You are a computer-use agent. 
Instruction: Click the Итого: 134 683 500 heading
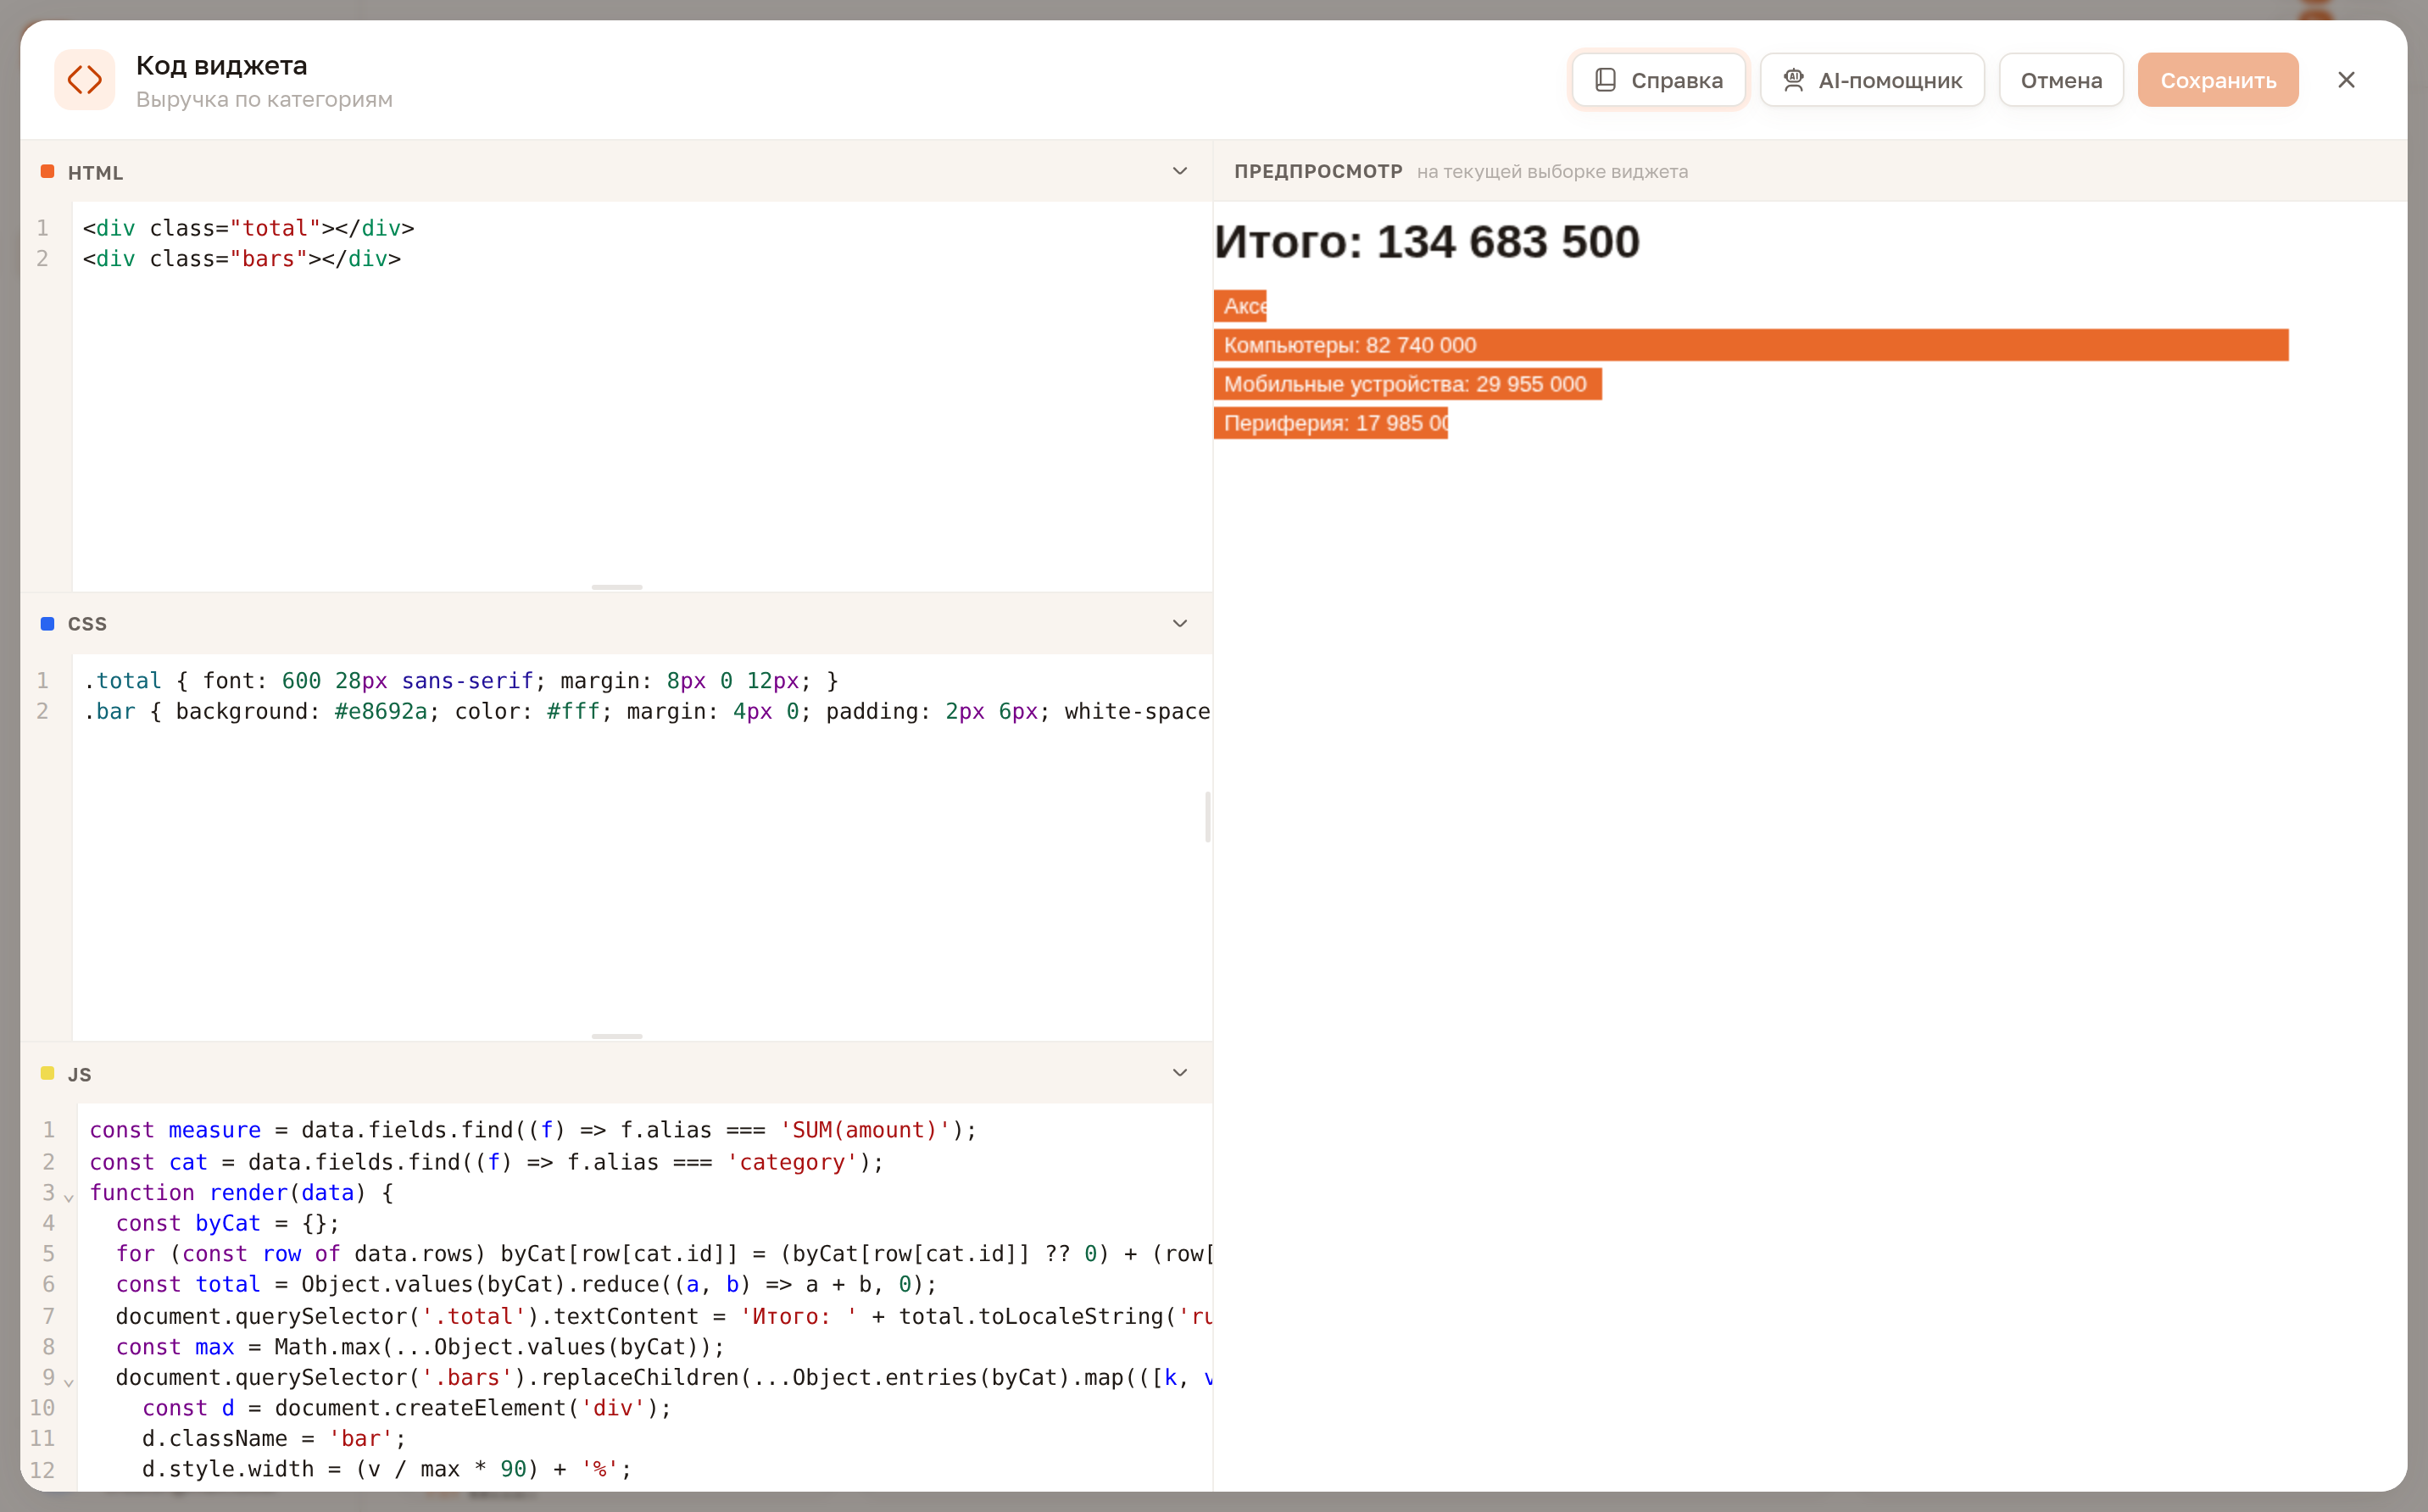point(1427,242)
